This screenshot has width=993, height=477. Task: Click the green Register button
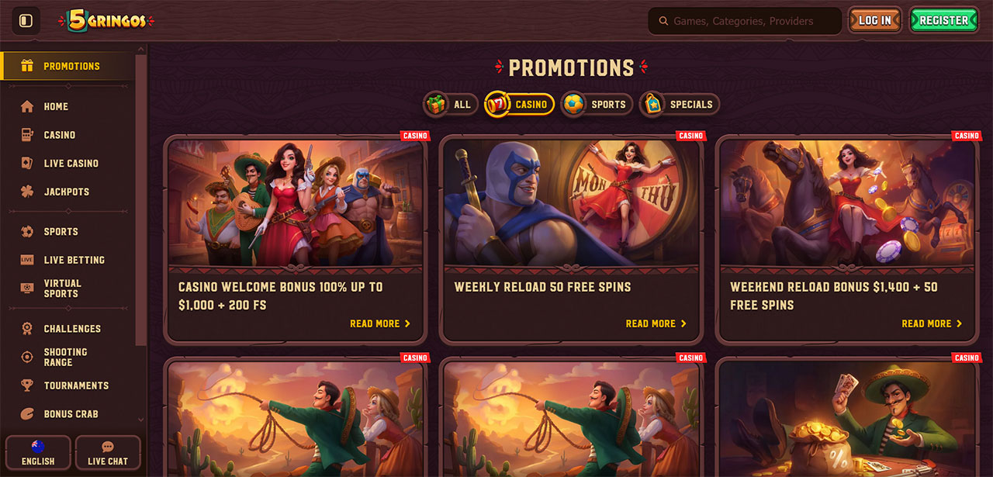point(943,20)
